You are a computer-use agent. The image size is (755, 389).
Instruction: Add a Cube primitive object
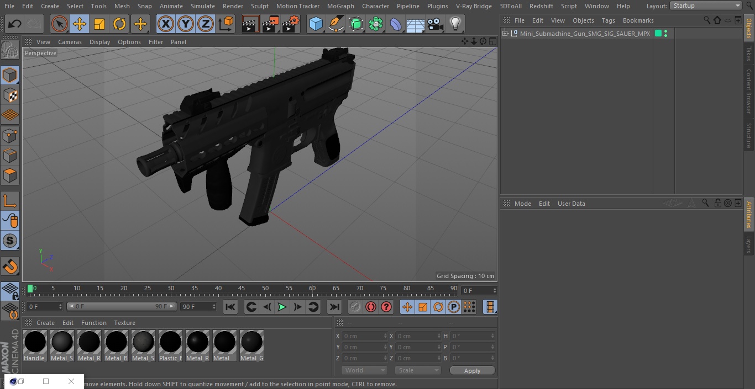(x=316, y=24)
